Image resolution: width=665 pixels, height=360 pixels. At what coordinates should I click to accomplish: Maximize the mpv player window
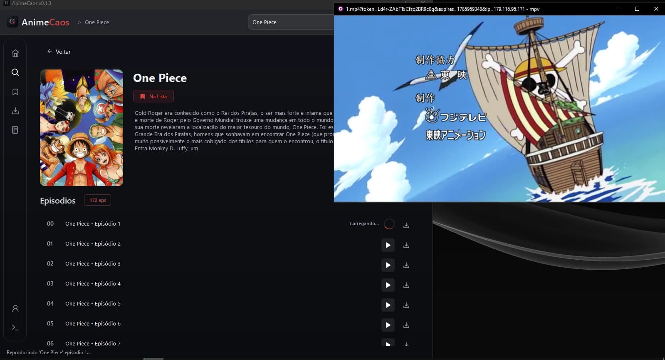pos(637,9)
